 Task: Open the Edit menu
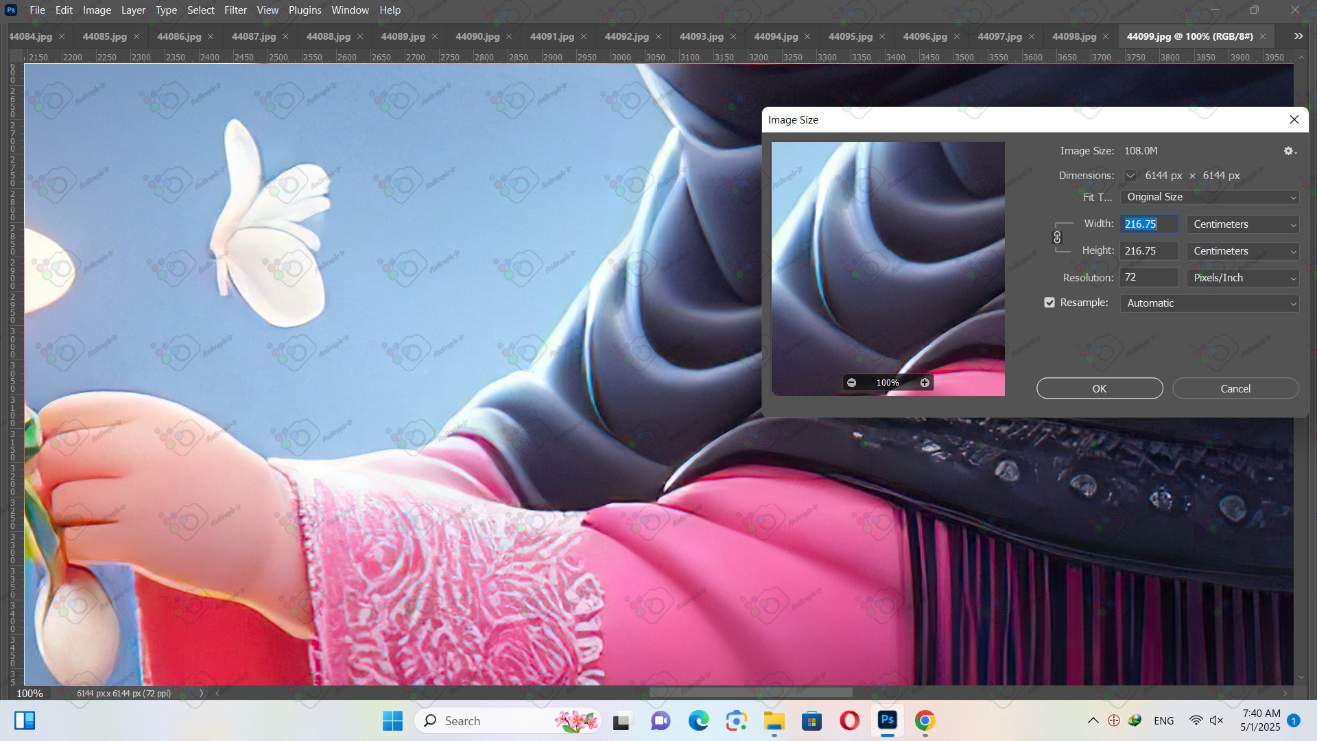pyautogui.click(x=64, y=10)
